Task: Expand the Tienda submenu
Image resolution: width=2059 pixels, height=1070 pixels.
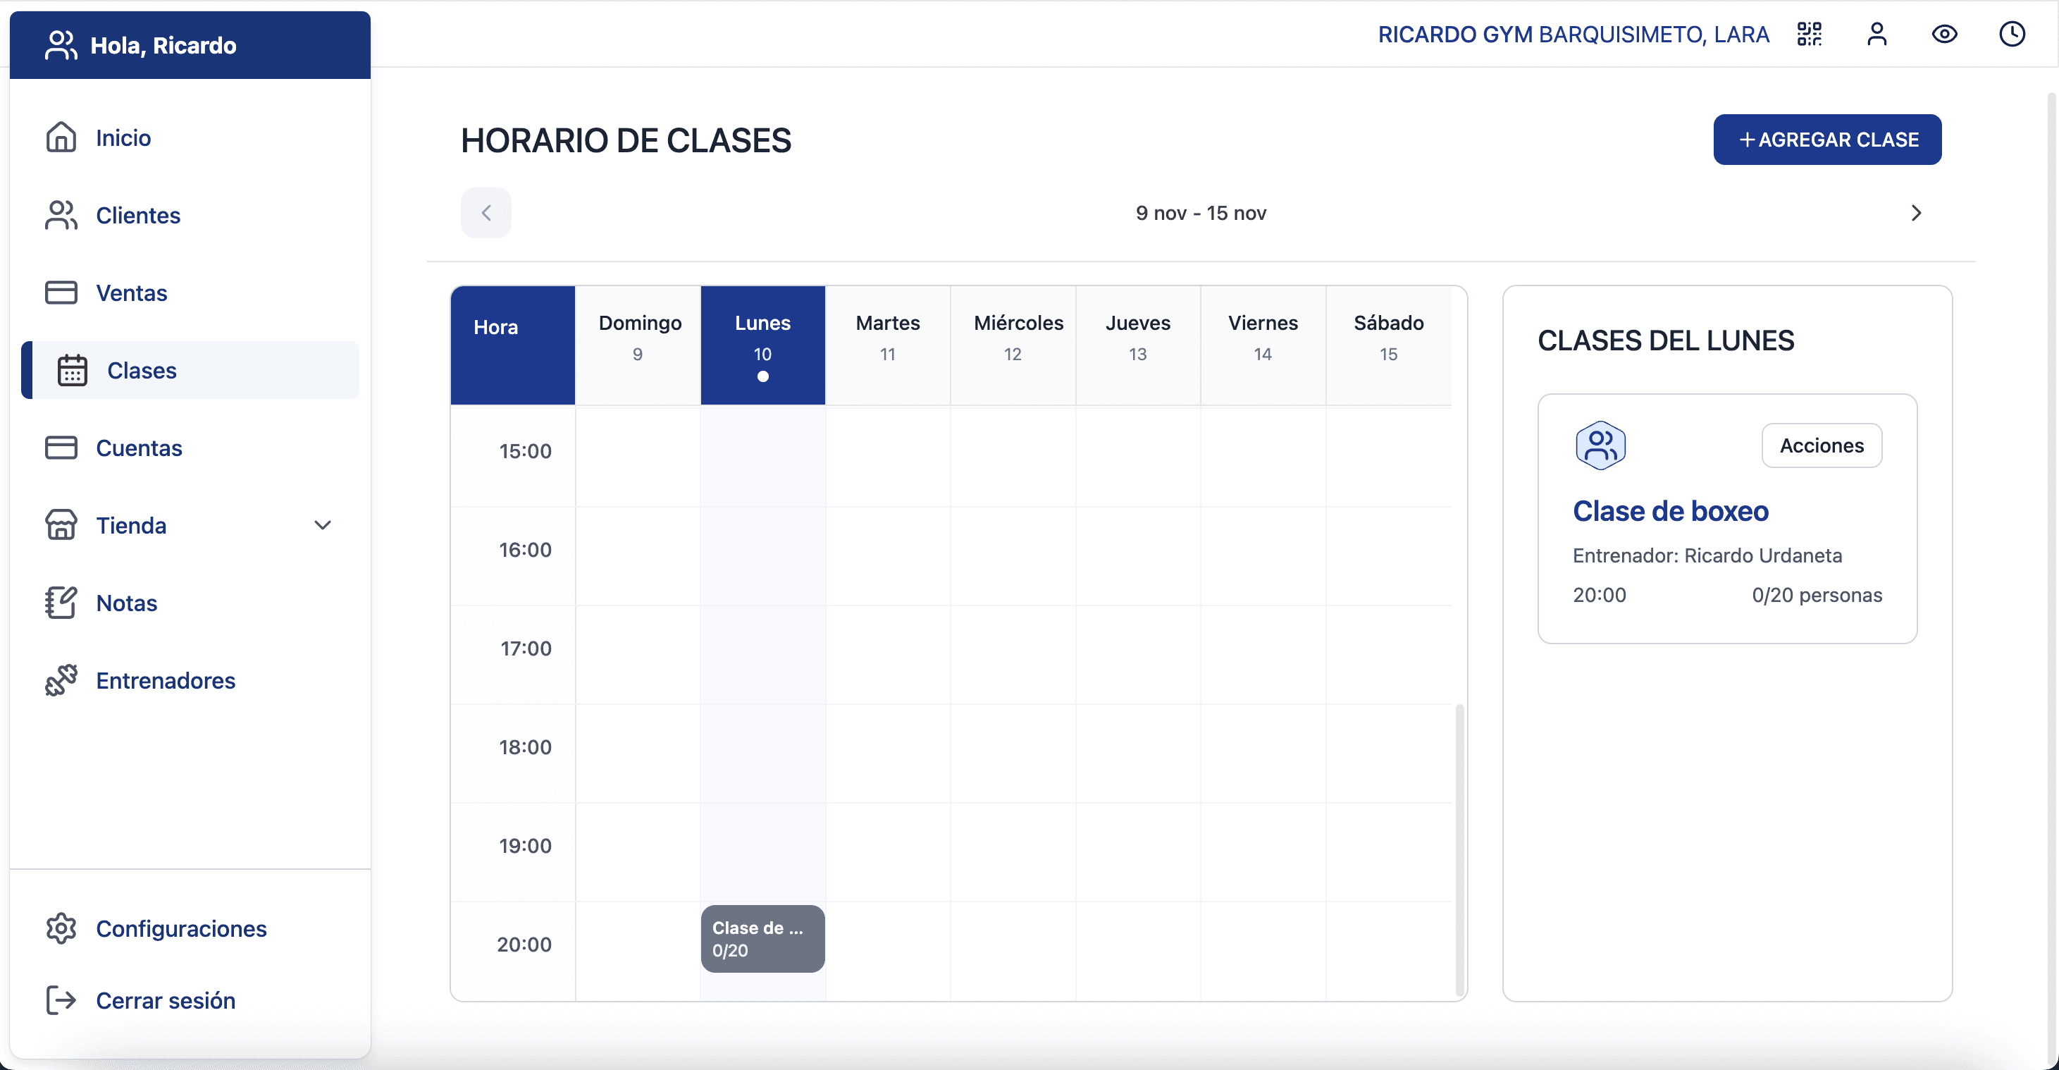Action: pos(323,524)
